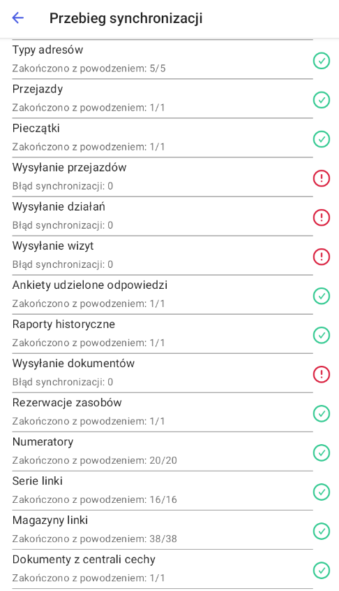This screenshot has width=339, height=591.
Task: Click the success checkmark for Typy adresów
Action: tap(322, 60)
